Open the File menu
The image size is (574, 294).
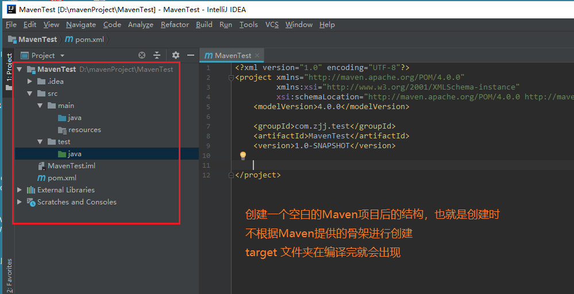click(11, 25)
